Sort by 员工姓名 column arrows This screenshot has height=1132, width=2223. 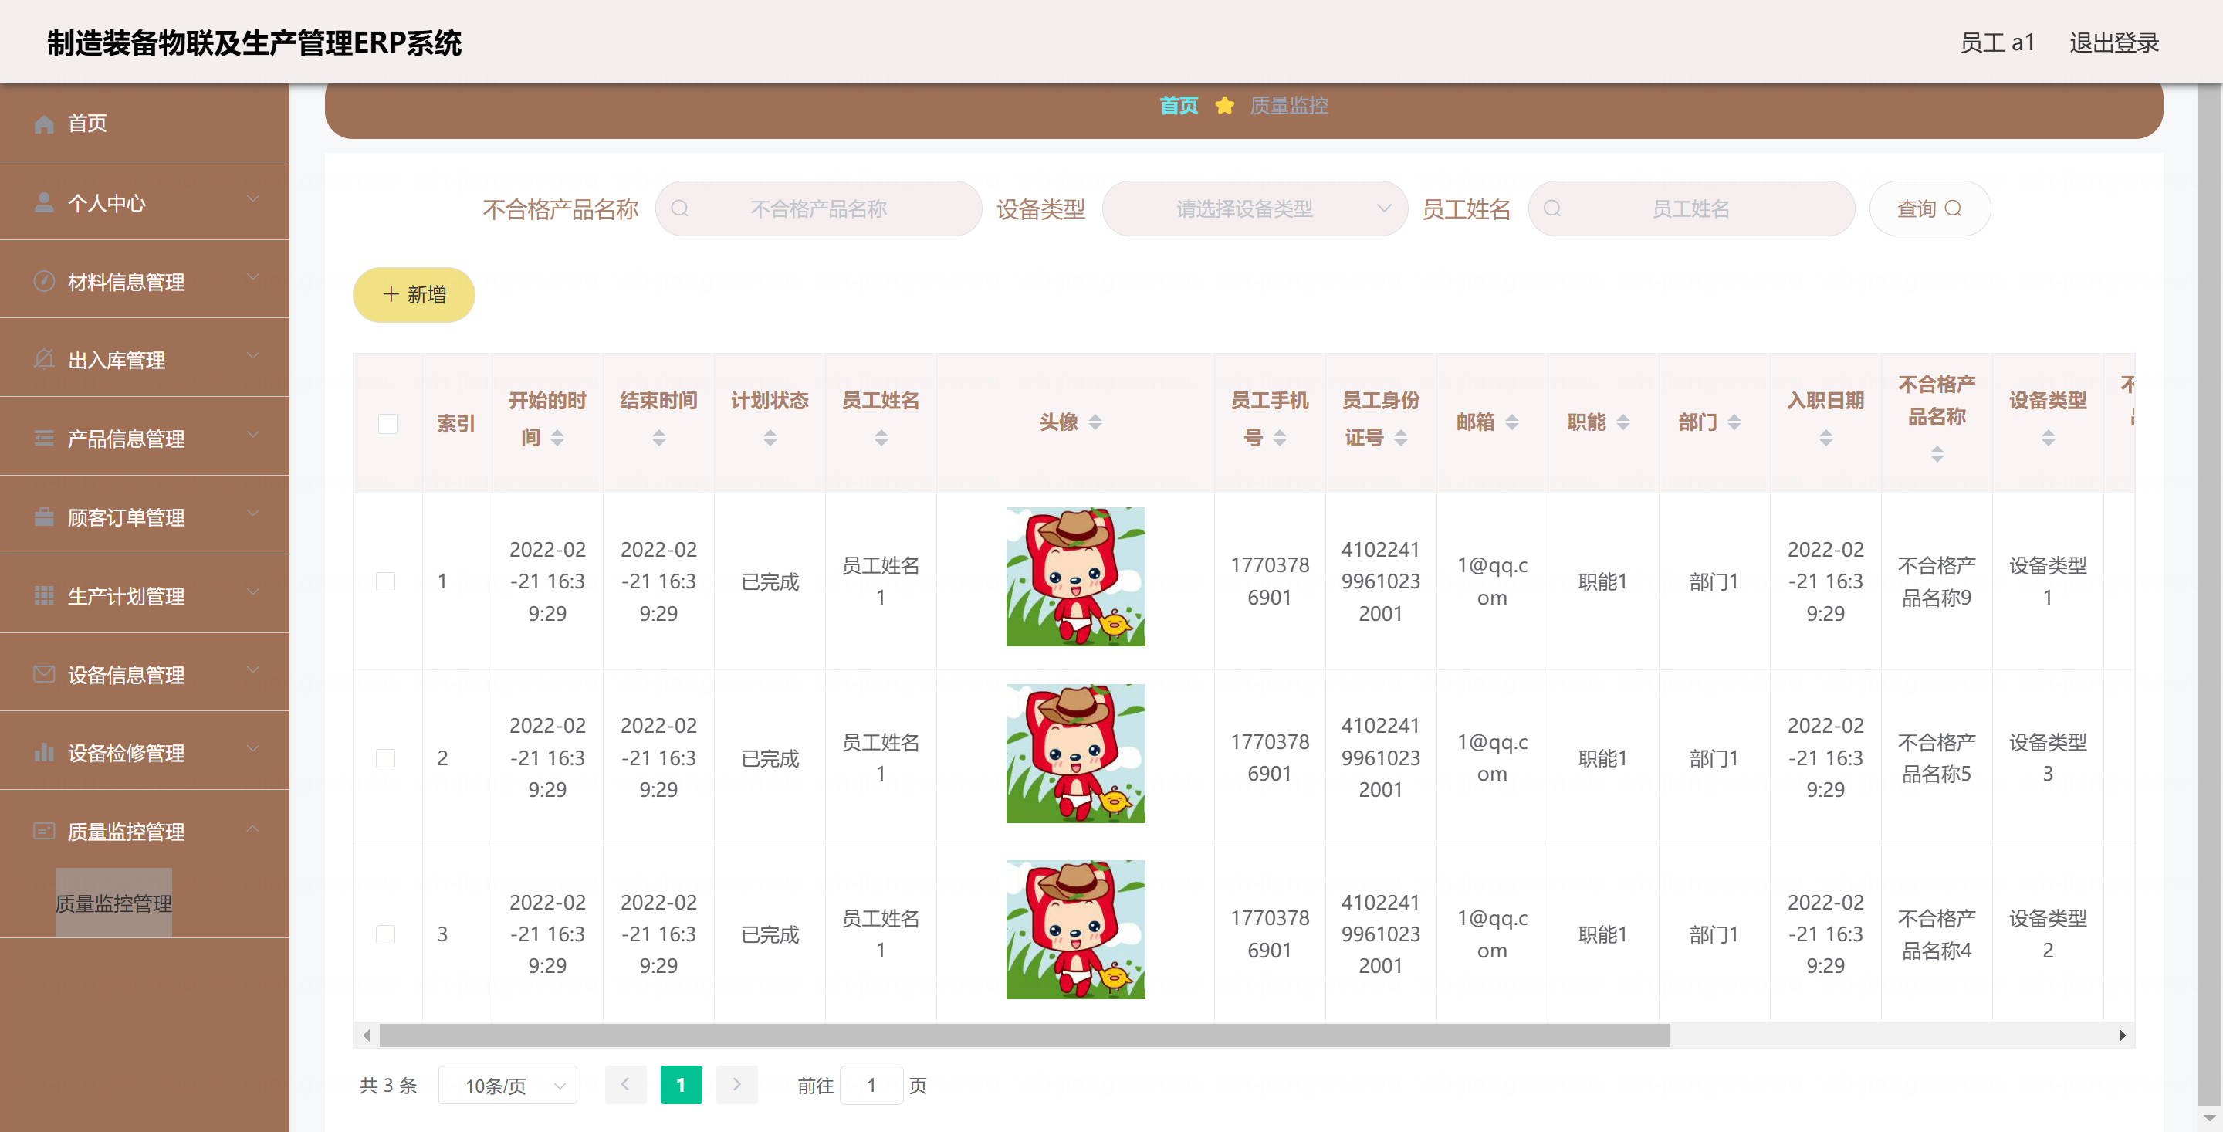(x=881, y=438)
